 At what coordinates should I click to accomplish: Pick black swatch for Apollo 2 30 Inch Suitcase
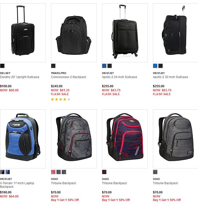pos(161,66)
